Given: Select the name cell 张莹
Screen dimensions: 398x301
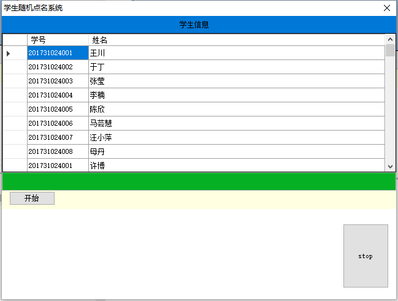Looking at the screenshot, I should coord(237,81).
